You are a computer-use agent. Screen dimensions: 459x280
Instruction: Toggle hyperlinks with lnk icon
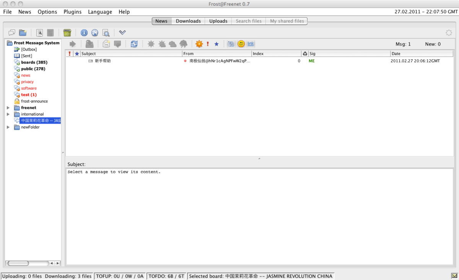coord(251,44)
